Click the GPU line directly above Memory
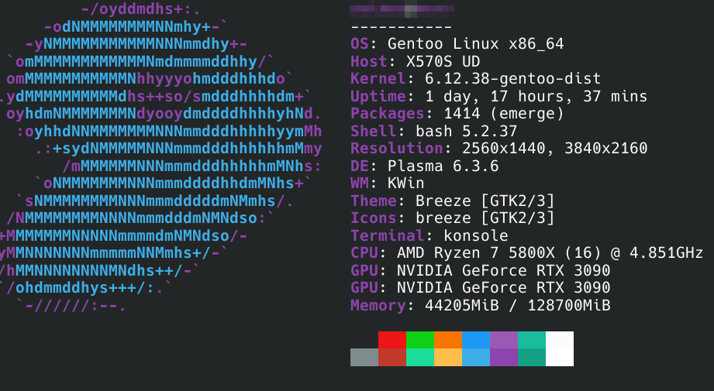Viewport: 714px width, 391px height. coord(481,288)
